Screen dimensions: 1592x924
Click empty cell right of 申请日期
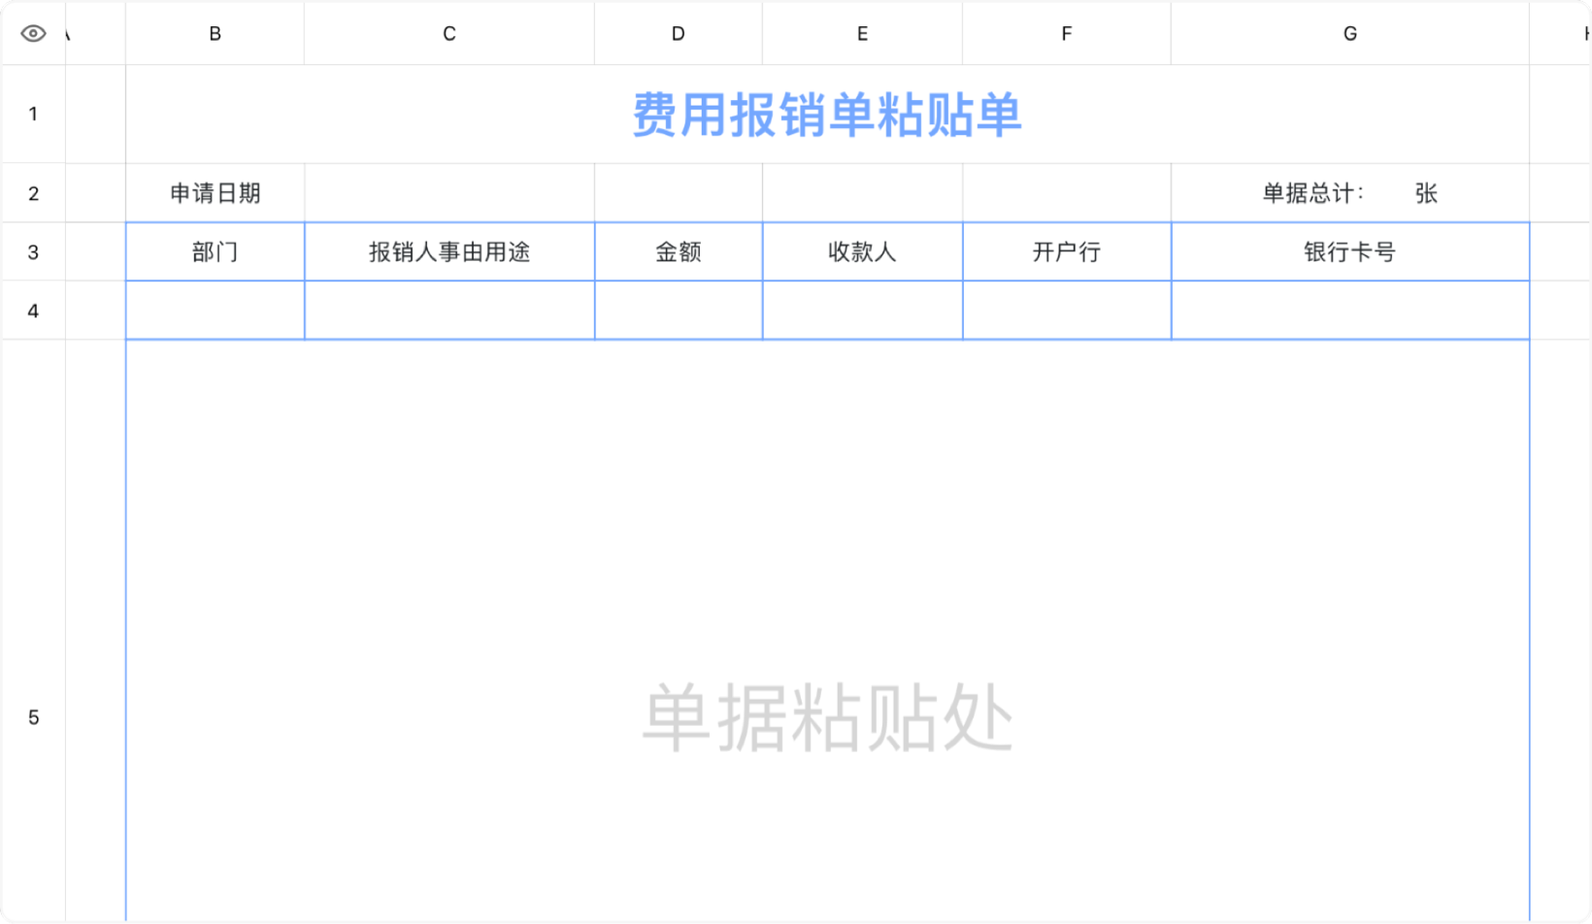[x=449, y=193]
